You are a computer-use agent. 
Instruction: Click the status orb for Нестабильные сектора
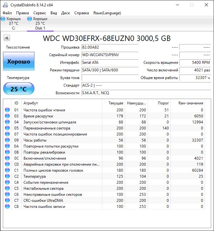(7, 188)
